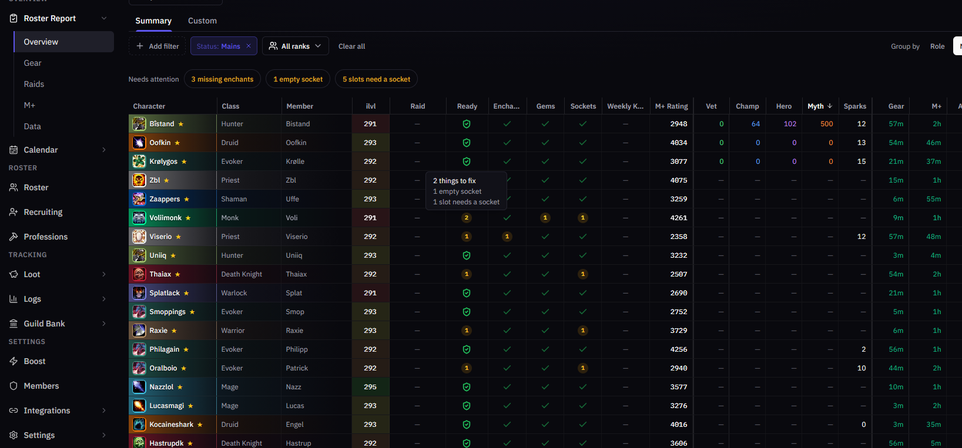Switch to the Summary tab
The width and height of the screenshot is (962, 448).
pos(153,21)
